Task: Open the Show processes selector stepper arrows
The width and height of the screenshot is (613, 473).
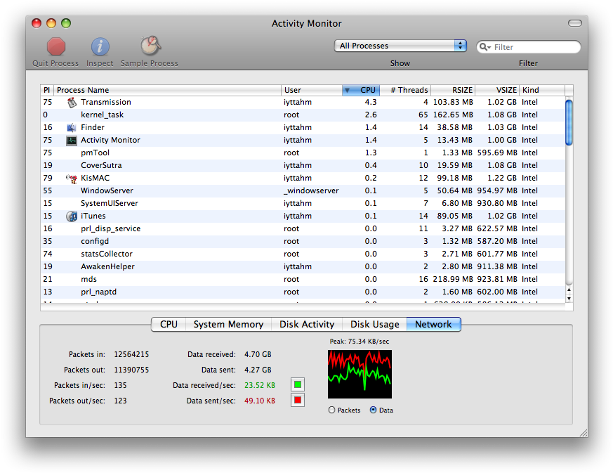Action: pos(459,44)
